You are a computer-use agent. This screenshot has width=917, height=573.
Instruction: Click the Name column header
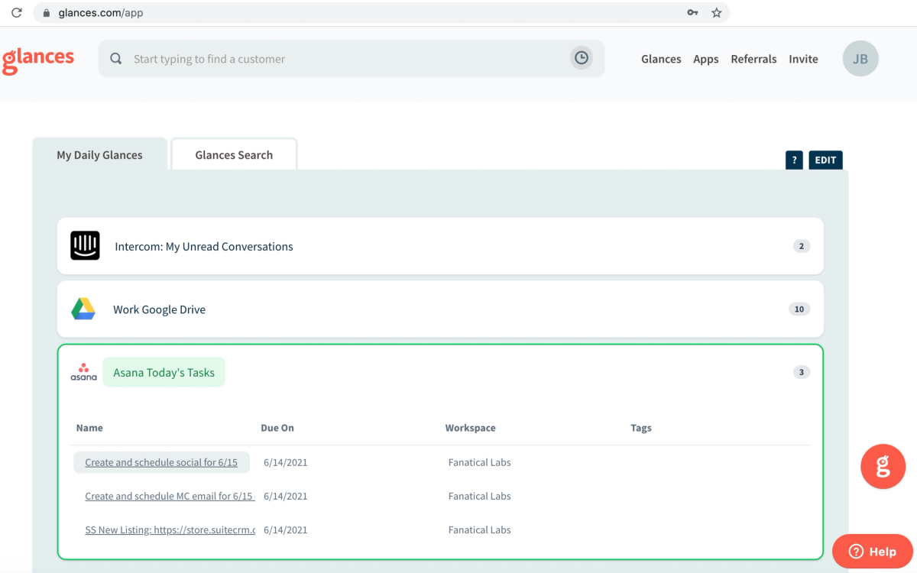[89, 428]
